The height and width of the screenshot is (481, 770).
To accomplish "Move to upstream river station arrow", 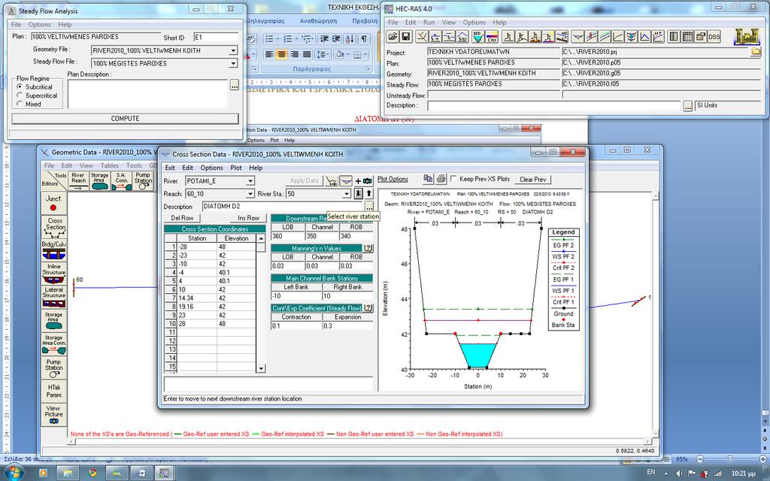I will [368, 193].
